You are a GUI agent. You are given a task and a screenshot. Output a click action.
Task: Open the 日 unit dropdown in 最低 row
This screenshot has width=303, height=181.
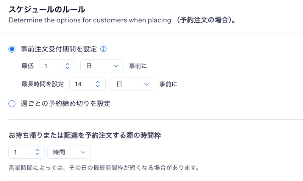click(102, 66)
